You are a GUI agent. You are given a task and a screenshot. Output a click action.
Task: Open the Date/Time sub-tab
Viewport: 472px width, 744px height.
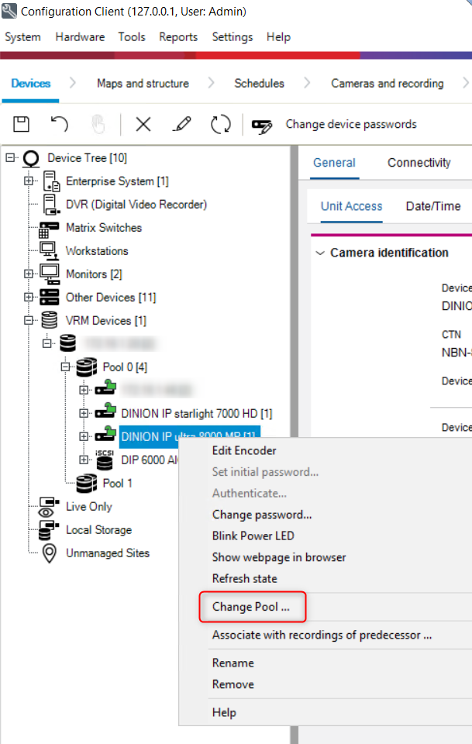point(432,206)
